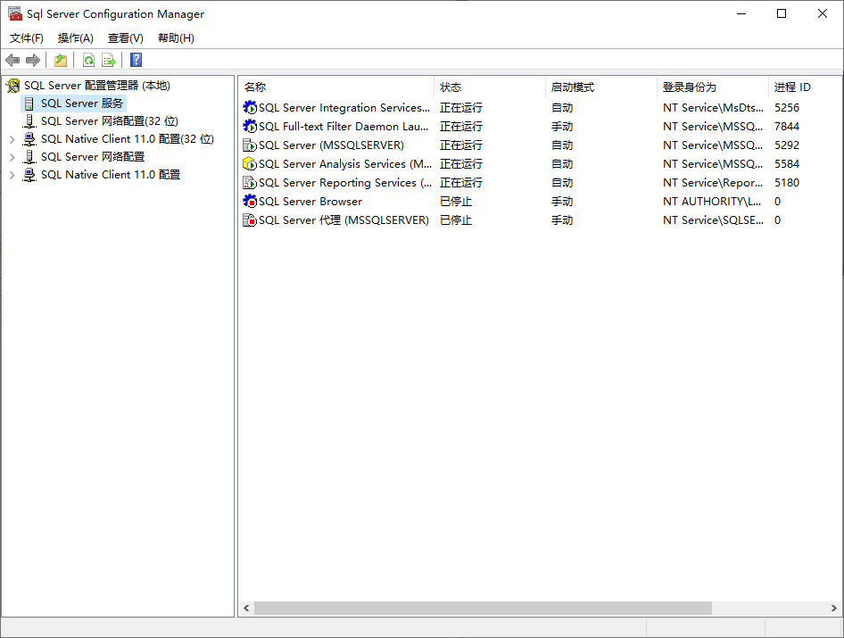Click the SQL Server 代理 (MSSQLSERVER) icon
The image size is (844, 638).
pyautogui.click(x=248, y=220)
